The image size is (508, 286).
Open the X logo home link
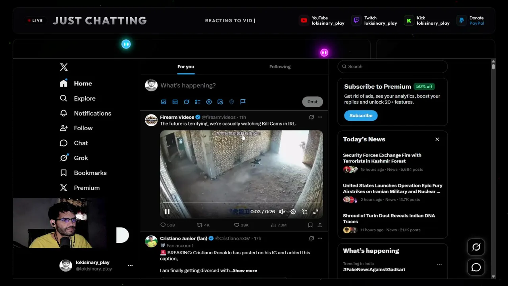point(64,67)
